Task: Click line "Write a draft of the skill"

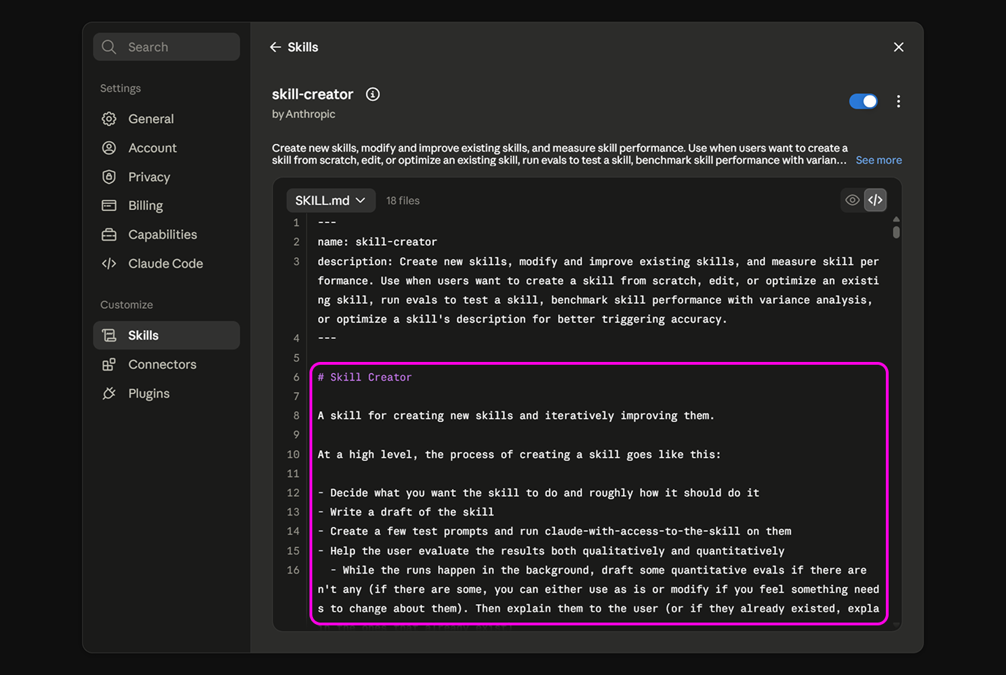Action: tap(406, 512)
